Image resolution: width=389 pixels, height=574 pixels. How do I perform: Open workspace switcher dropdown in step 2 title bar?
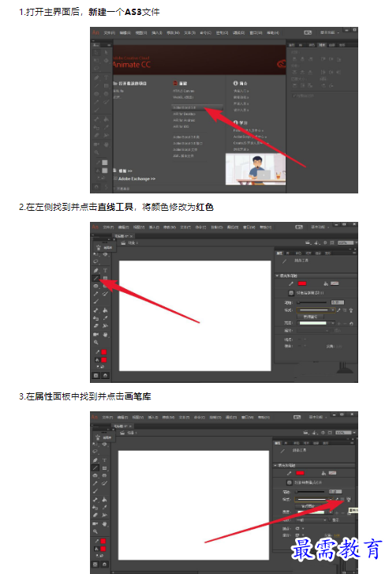click(x=320, y=227)
